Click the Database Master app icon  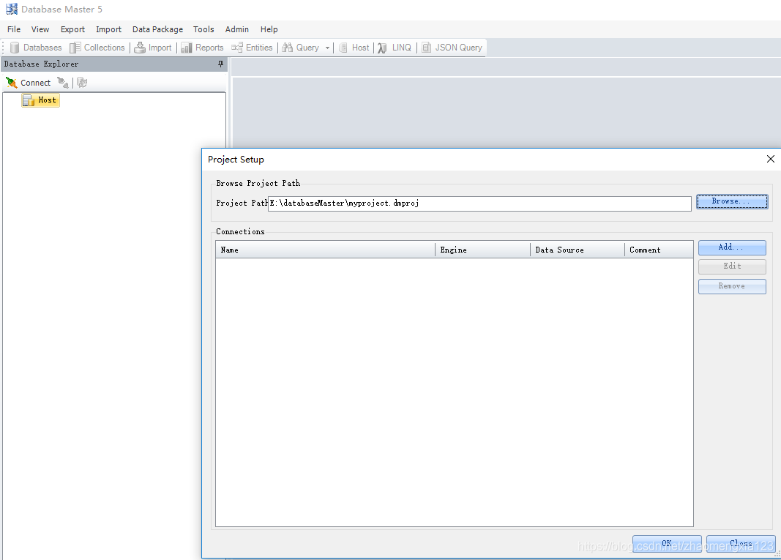(x=12, y=10)
